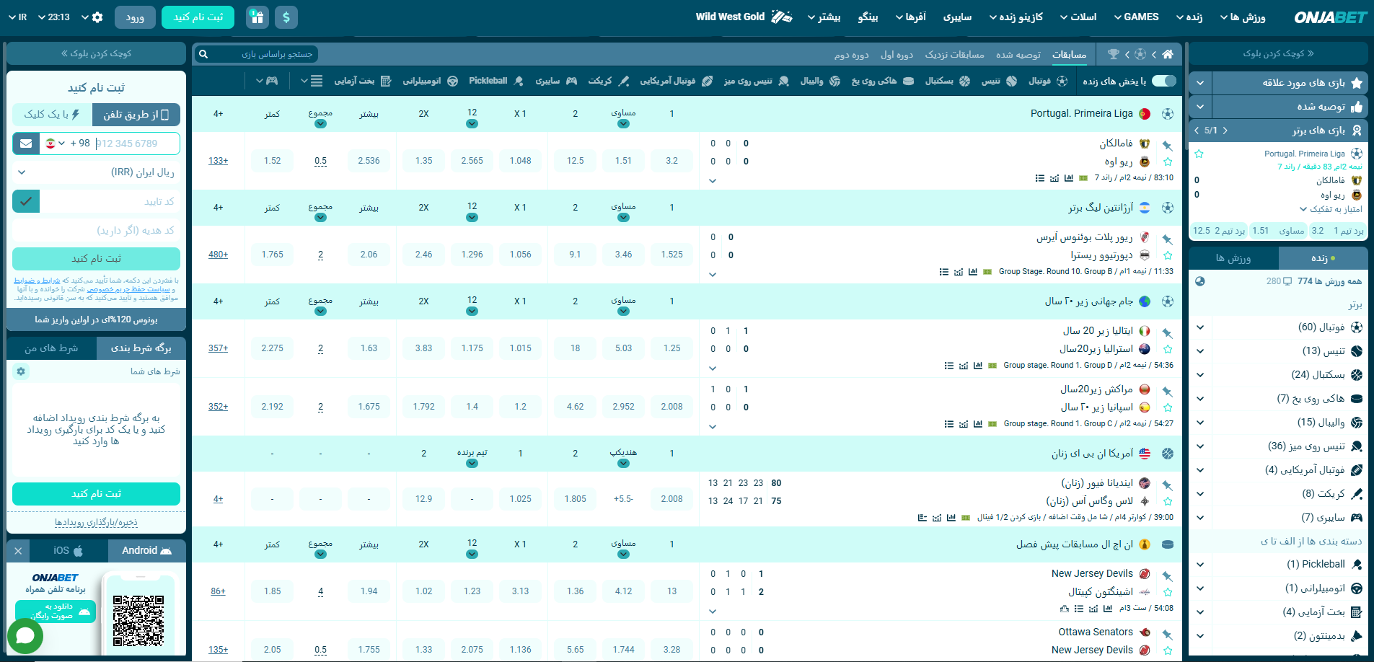Screen dimensions: 1374x662
Task: Open the gift bonuses icon in top bar
Action: (257, 17)
